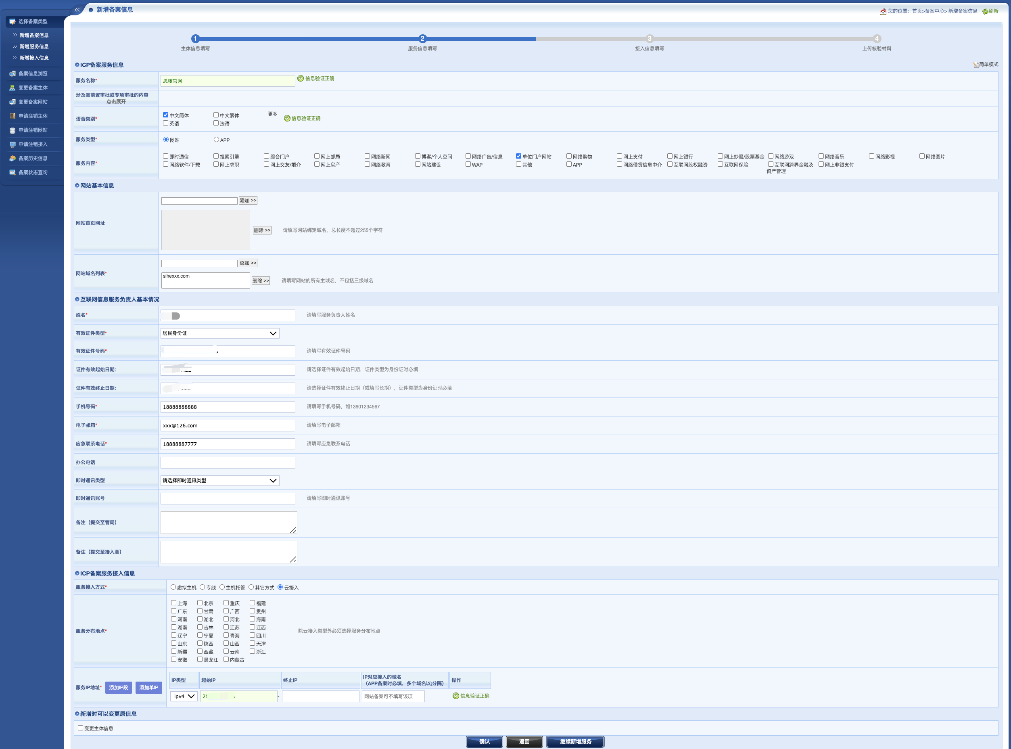Check the 上海 location checkbox
1011x749 pixels.
click(x=173, y=603)
